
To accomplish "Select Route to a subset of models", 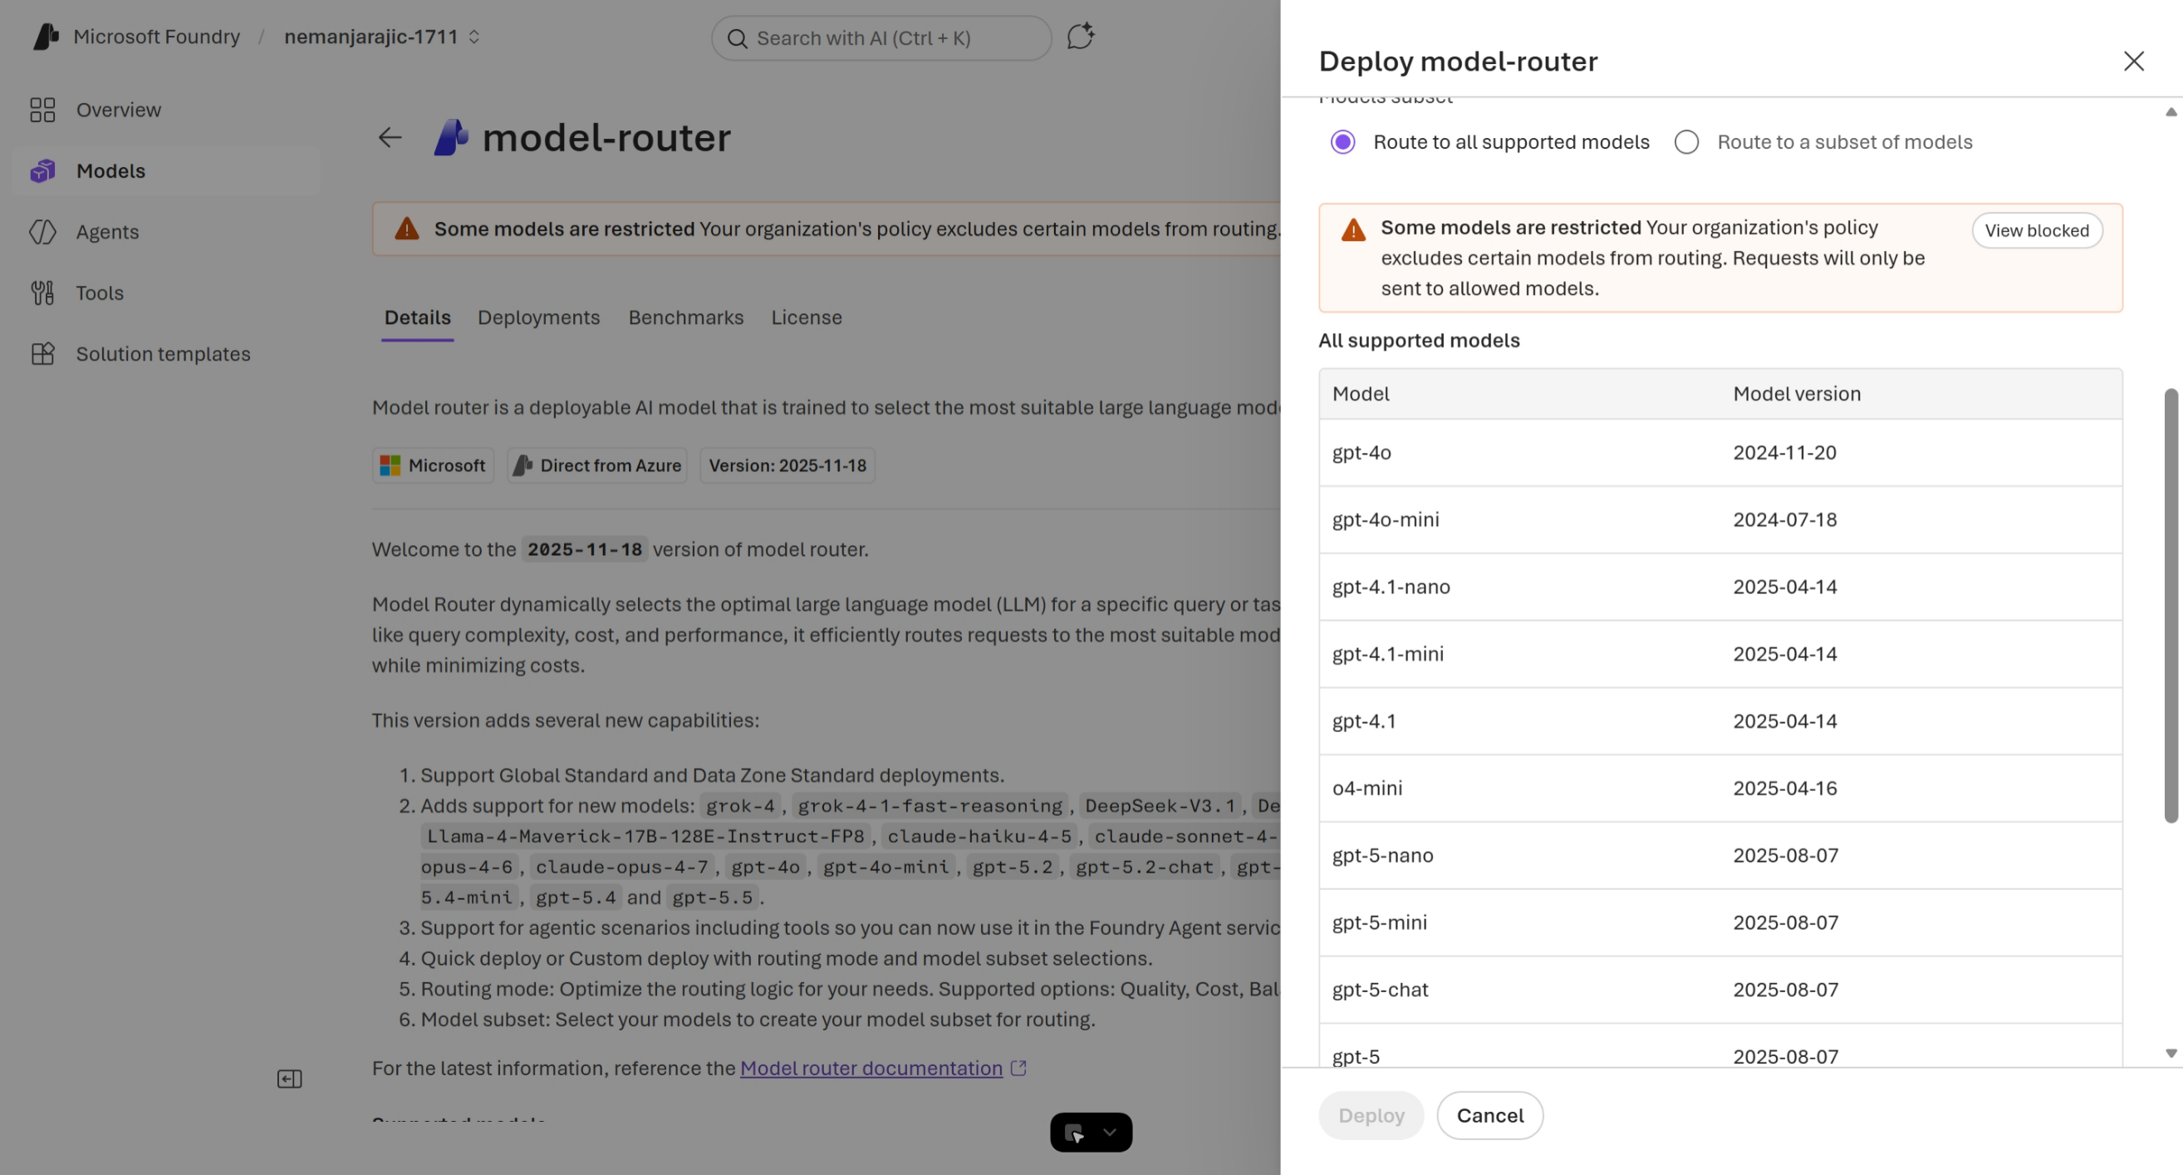I will pos(1687,142).
